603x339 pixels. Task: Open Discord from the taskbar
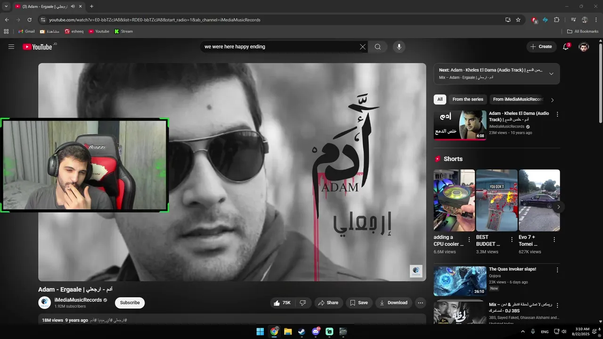[316, 331]
